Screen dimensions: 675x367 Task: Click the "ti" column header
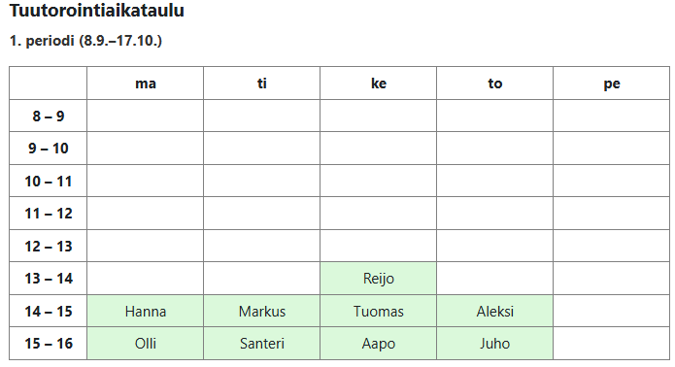click(x=261, y=83)
